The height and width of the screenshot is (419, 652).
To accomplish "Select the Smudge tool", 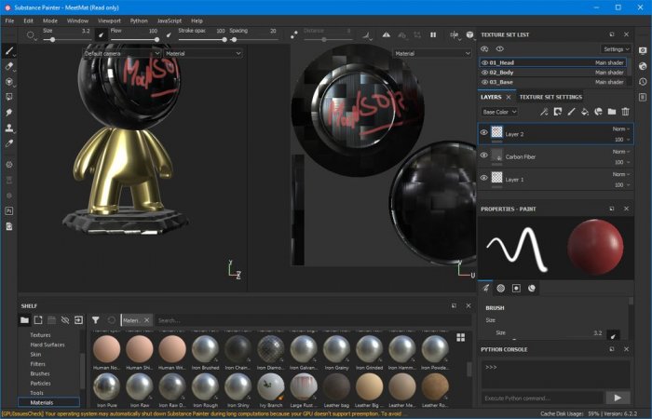I will (9, 112).
